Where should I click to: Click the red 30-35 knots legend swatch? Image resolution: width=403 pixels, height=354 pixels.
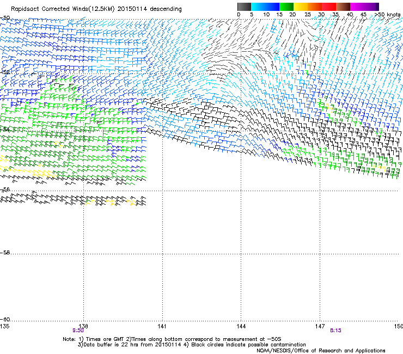(329, 7)
